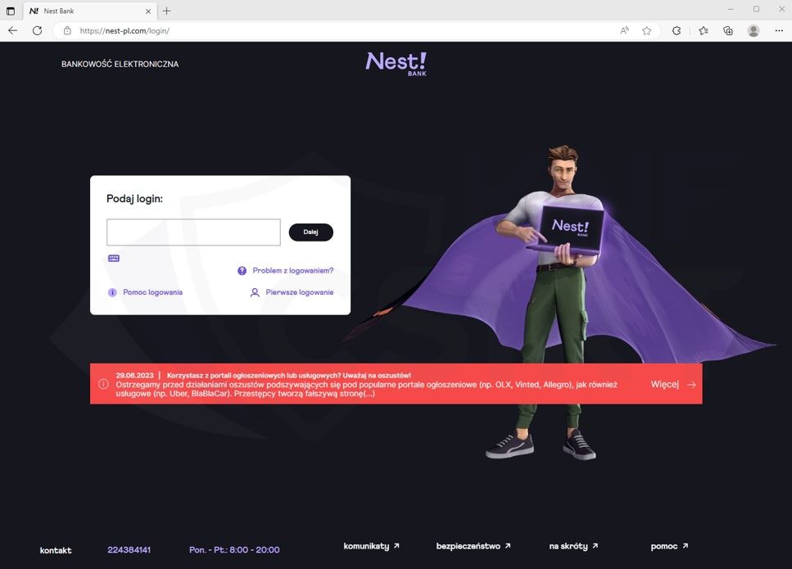Open the virtual keyboard icon below login field
This screenshot has height=569, width=792.
pos(114,259)
